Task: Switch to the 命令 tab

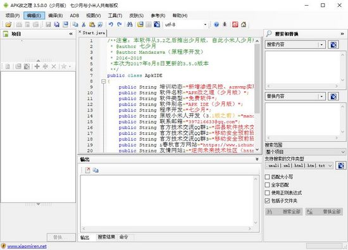Action: coord(123,237)
